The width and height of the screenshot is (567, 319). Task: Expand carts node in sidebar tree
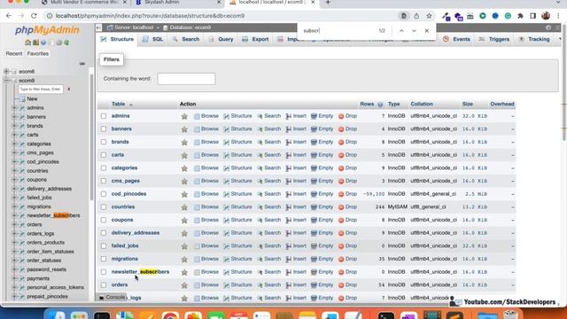(x=14, y=135)
